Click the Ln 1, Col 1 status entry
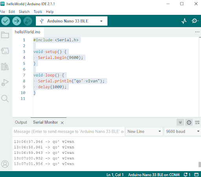201x177 pixels. 115,175
